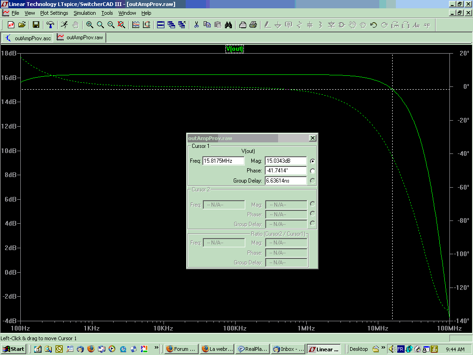Select the Cursor 1 Group Delay radio button

tap(313, 181)
